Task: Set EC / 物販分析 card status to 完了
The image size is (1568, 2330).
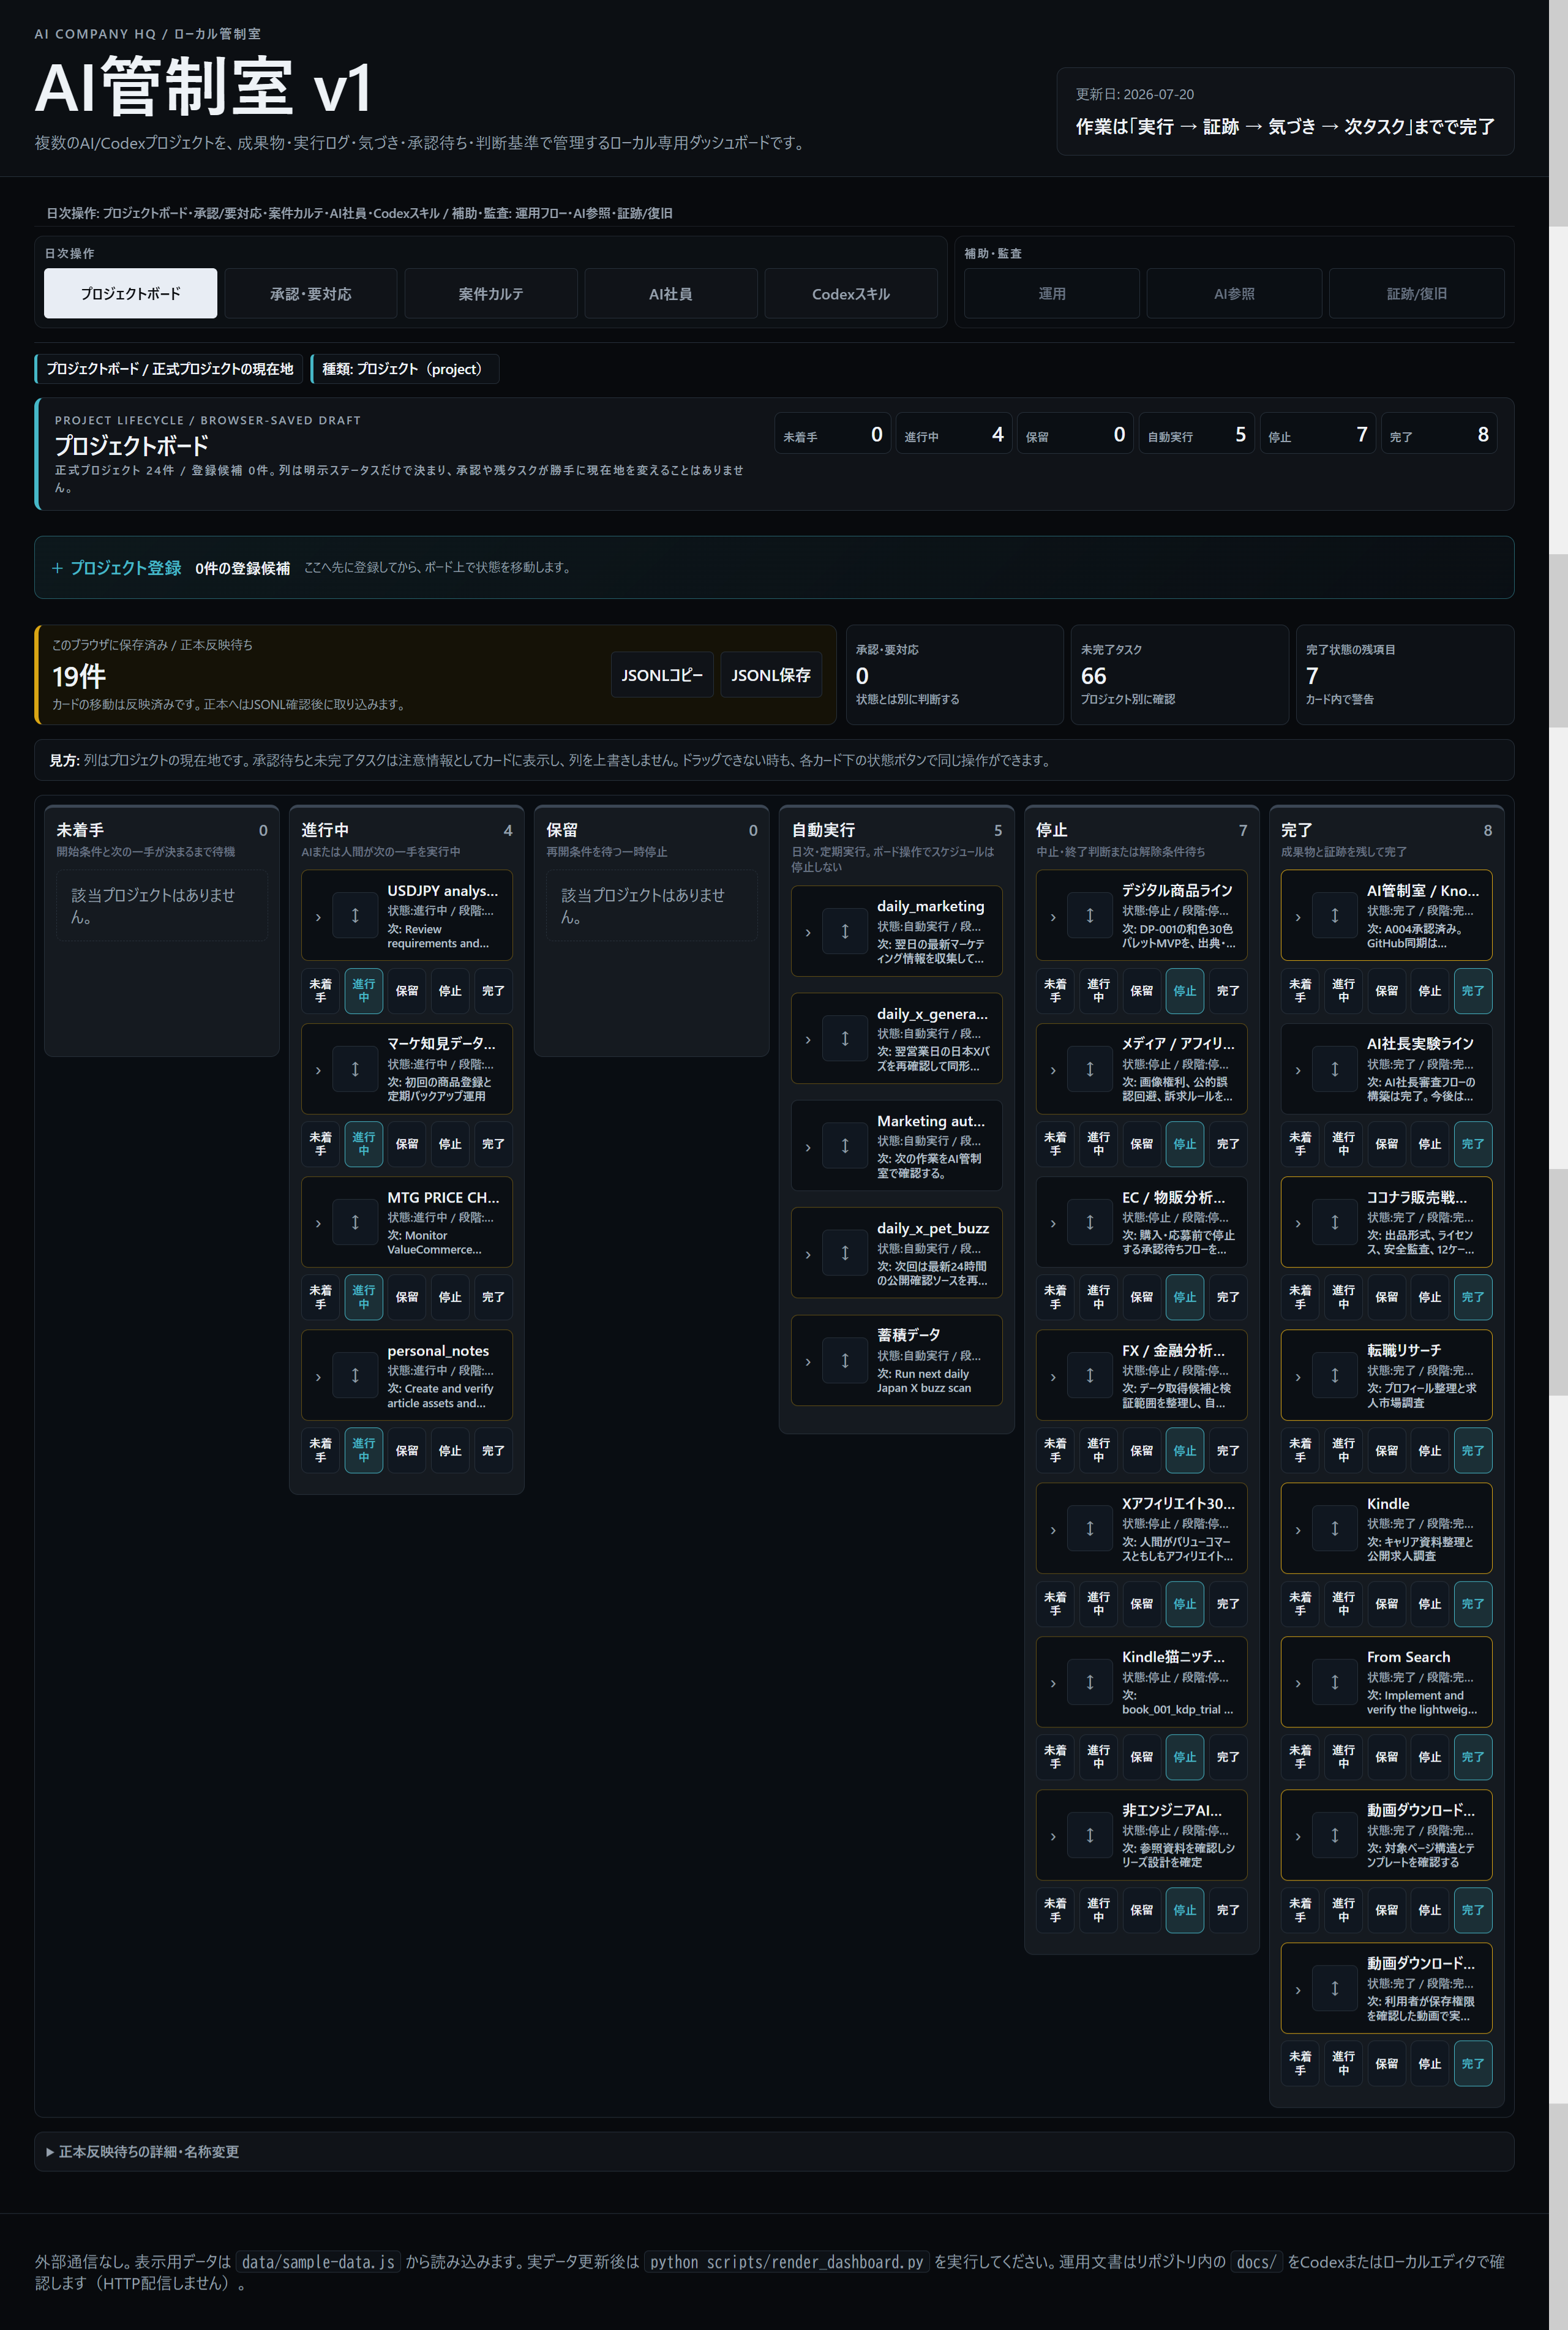Action: (x=1228, y=1297)
